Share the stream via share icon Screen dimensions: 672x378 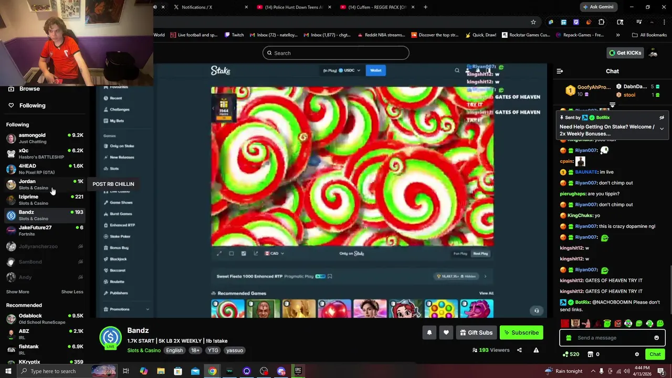pos(519,350)
